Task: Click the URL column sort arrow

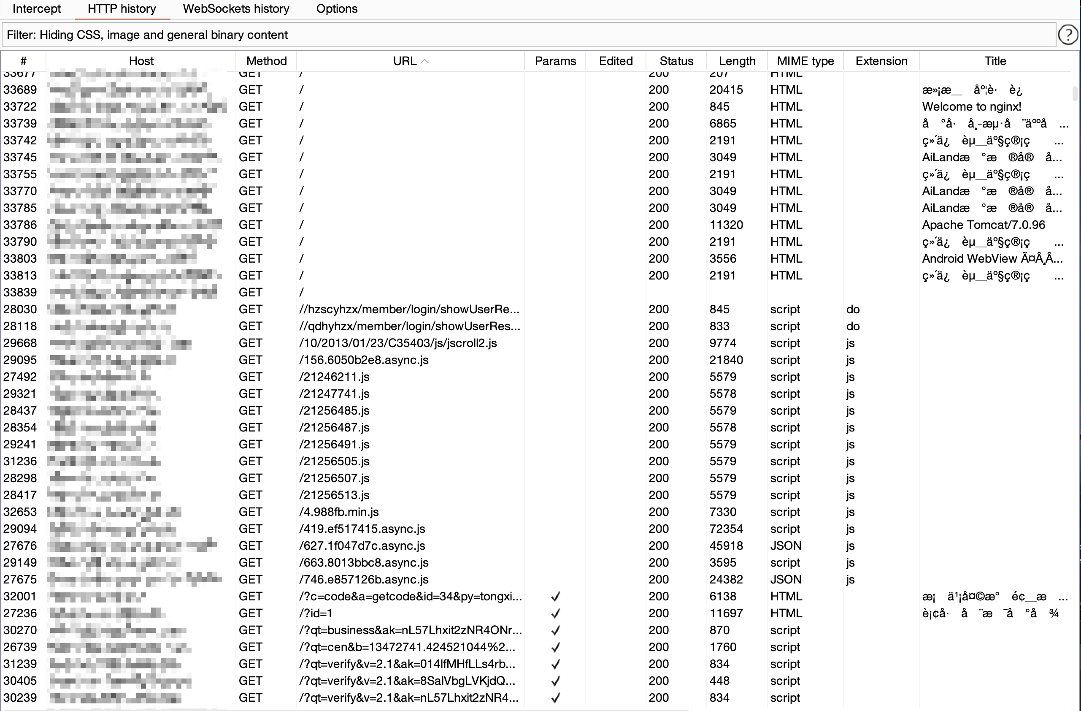Action: click(424, 61)
